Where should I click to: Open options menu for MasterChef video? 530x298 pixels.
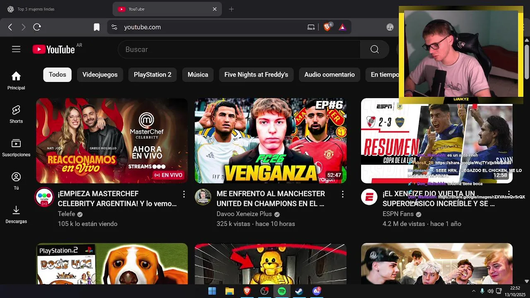(184, 194)
